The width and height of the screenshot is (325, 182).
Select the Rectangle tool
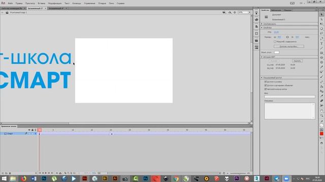321,53
